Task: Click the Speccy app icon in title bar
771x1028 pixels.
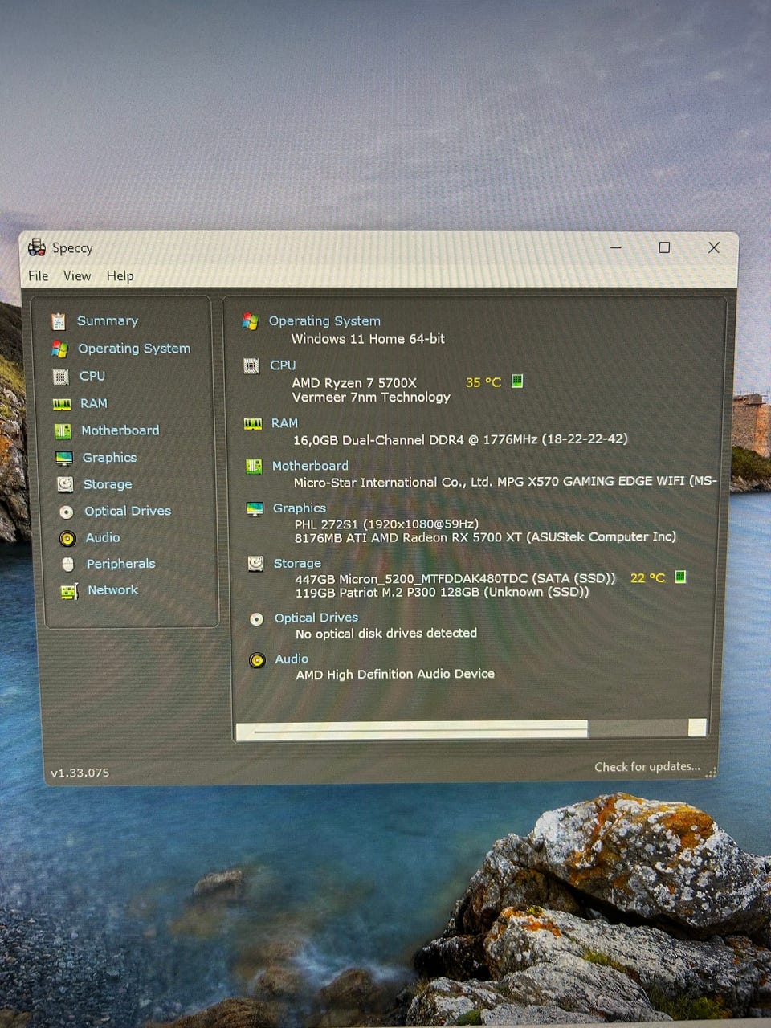Action: click(x=37, y=247)
